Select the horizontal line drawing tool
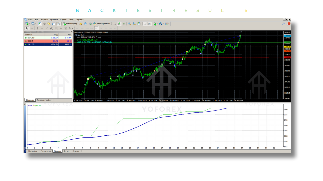The width and height of the screenshot is (323, 181). [42, 28]
